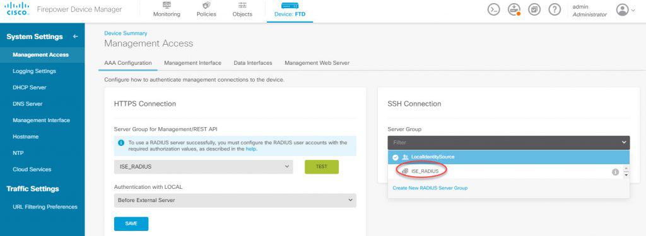Open DNS Server settings
The height and width of the screenshot is (236, 646).
(28, 104)
